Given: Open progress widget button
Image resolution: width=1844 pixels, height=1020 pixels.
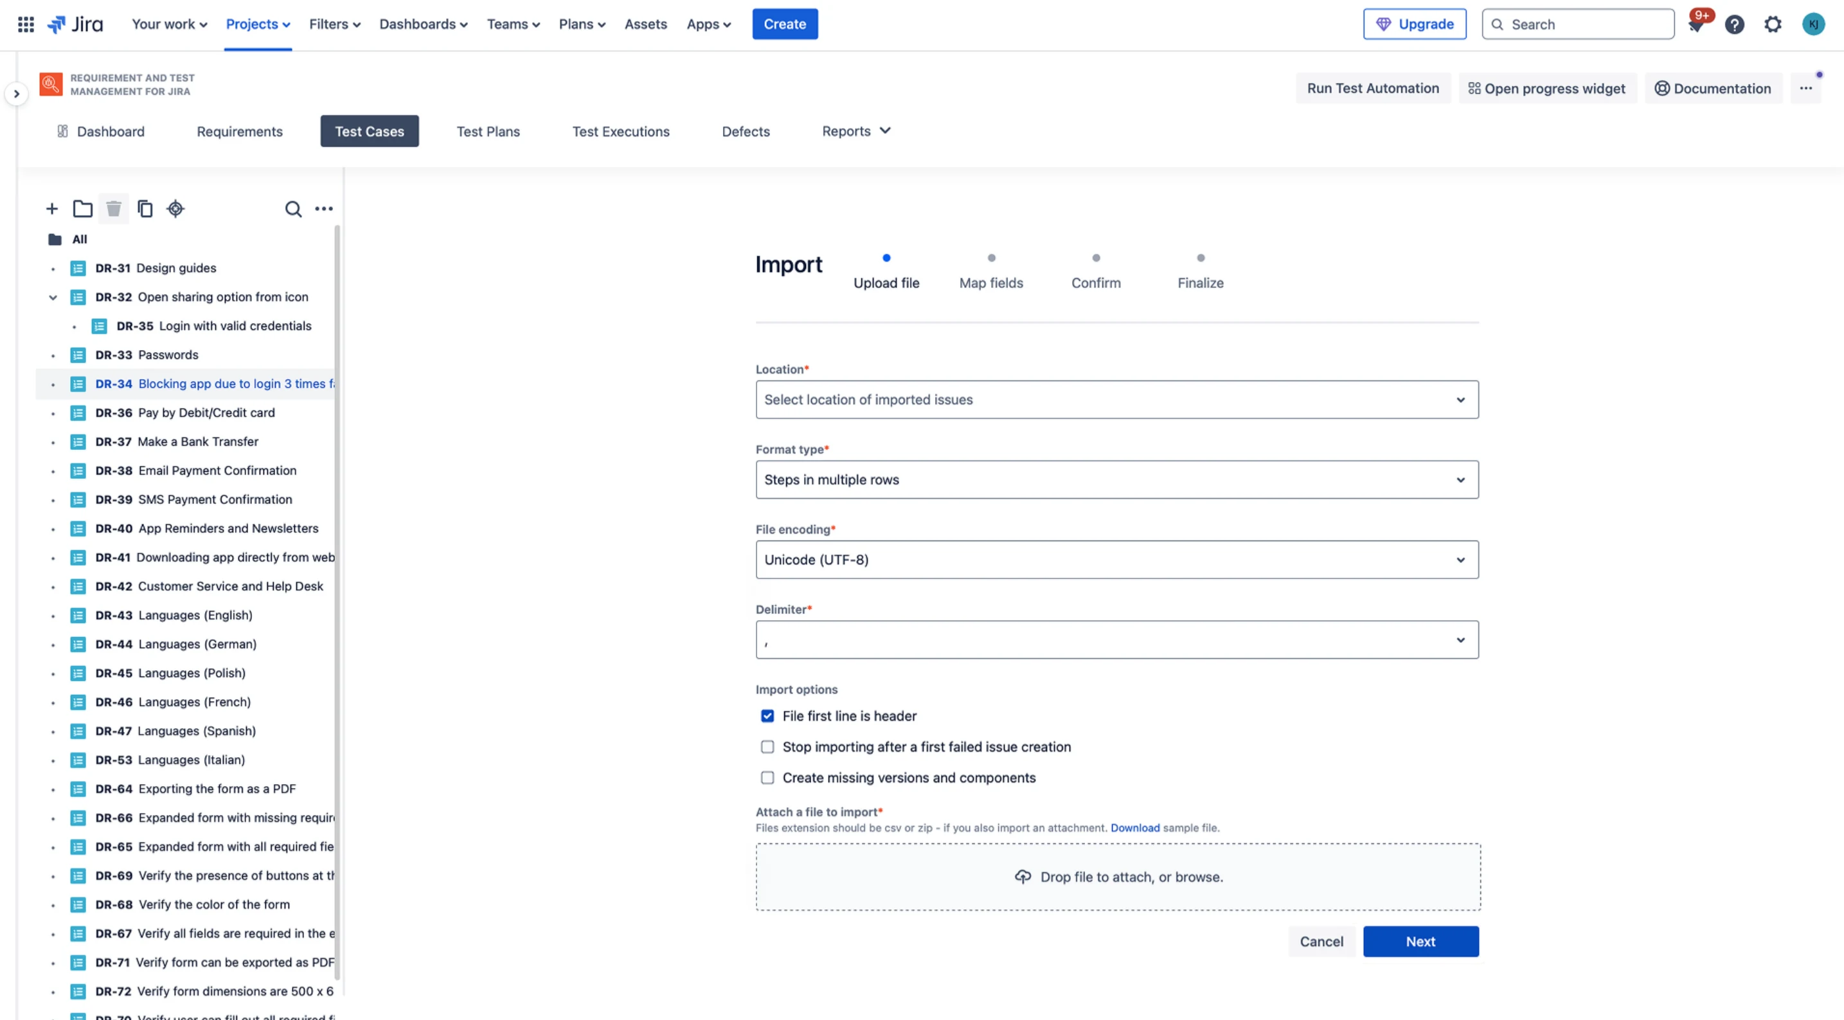Looking at the screenshot, I should coord(1547,88).
